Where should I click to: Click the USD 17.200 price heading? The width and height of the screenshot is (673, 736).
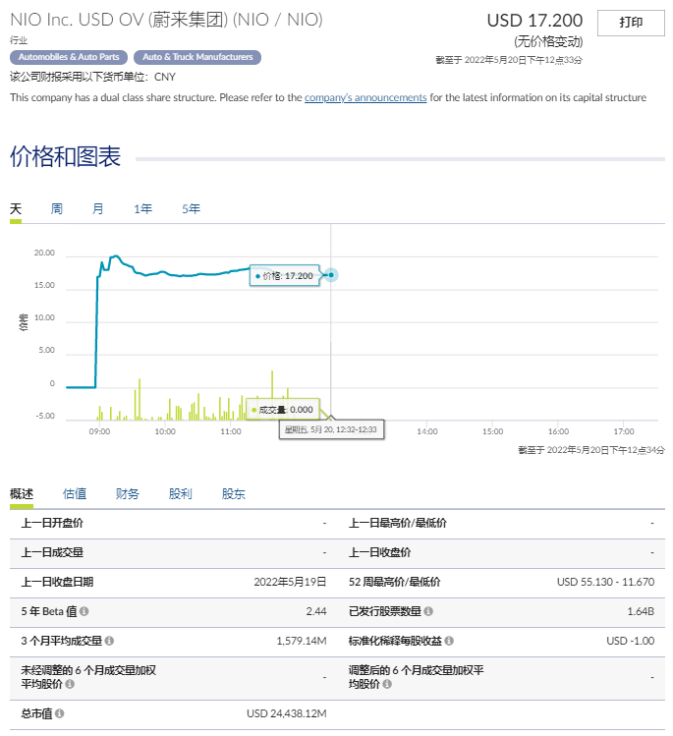534,21
